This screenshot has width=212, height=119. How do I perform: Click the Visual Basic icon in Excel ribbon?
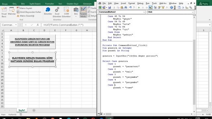[x=4, y=12]
